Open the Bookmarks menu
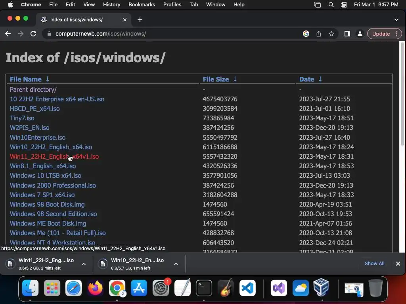 pos(142,5)
